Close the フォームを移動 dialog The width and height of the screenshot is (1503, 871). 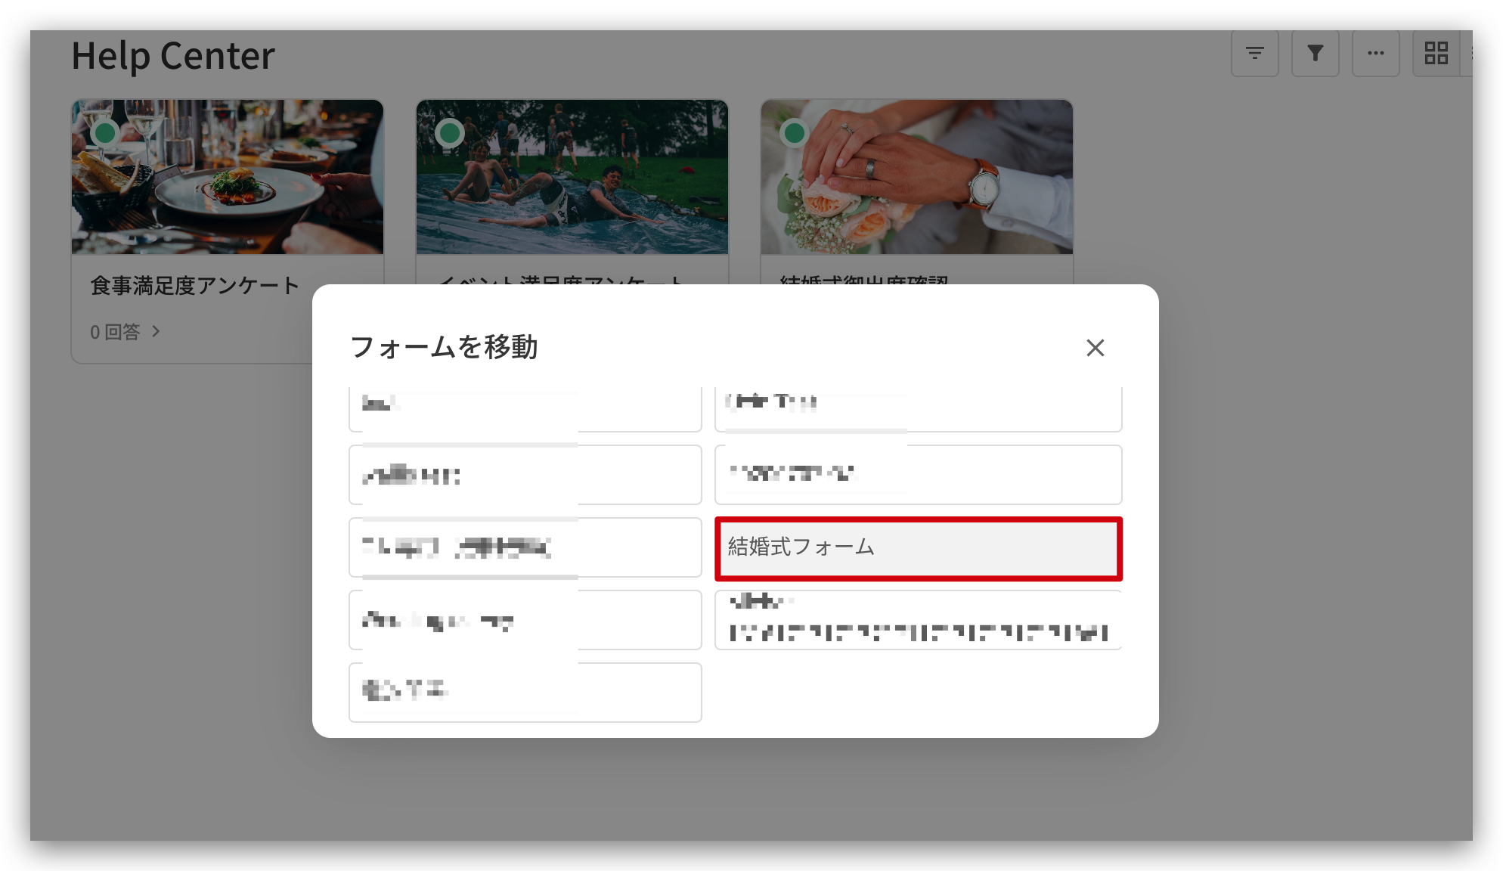pos(1095,348)
